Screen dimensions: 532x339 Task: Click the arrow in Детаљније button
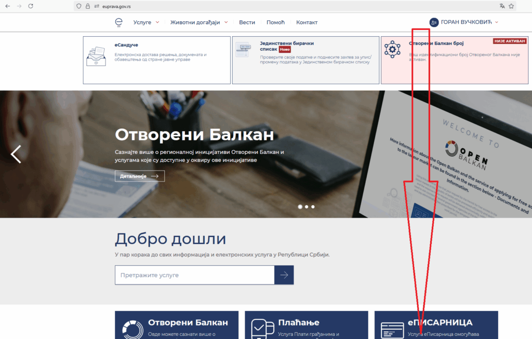155,176
